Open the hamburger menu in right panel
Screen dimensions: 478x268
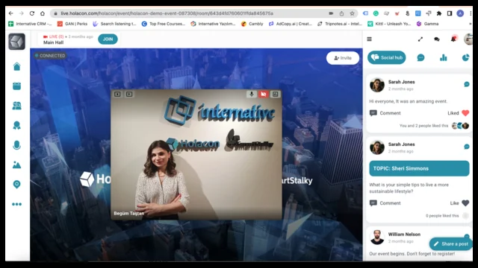369,39
